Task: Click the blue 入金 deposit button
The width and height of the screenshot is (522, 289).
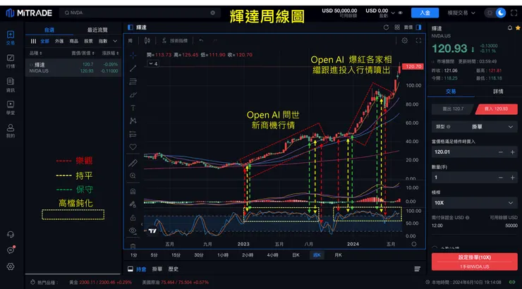Action: pyautogui.click(x=425, y=13)
